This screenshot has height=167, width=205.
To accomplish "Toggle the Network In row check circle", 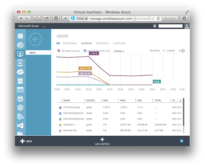I will [60, 125].
